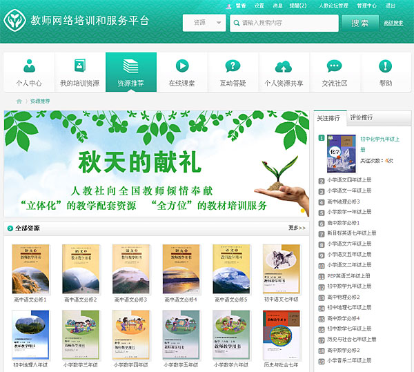414x372 pixels.
Task: Click the home icon in breadcrumb
Action: coord(19,101)
